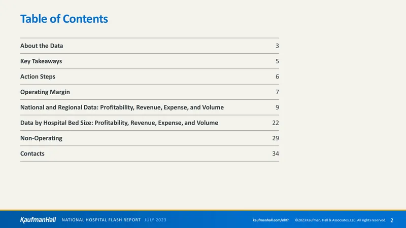The height and width of the screenshot is (228, 406).
Task: Click page number 7 beside Operating Margin
Action: pyautogui.click(x=277, y=92)
